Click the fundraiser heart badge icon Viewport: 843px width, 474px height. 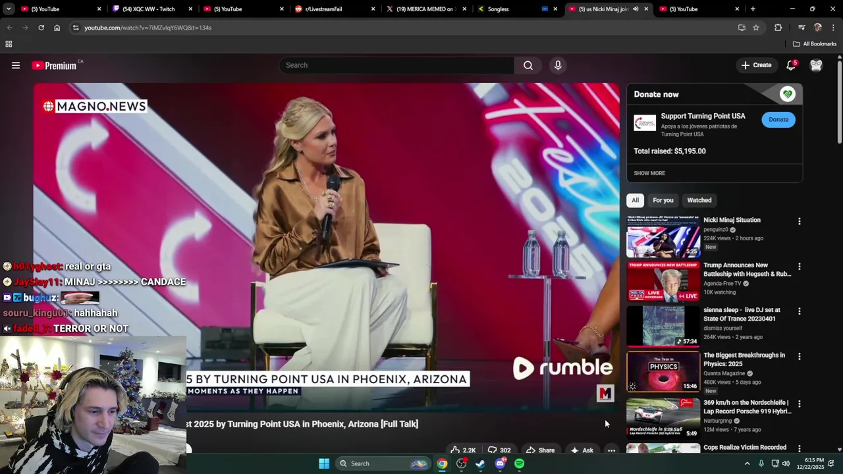(787, 94)
